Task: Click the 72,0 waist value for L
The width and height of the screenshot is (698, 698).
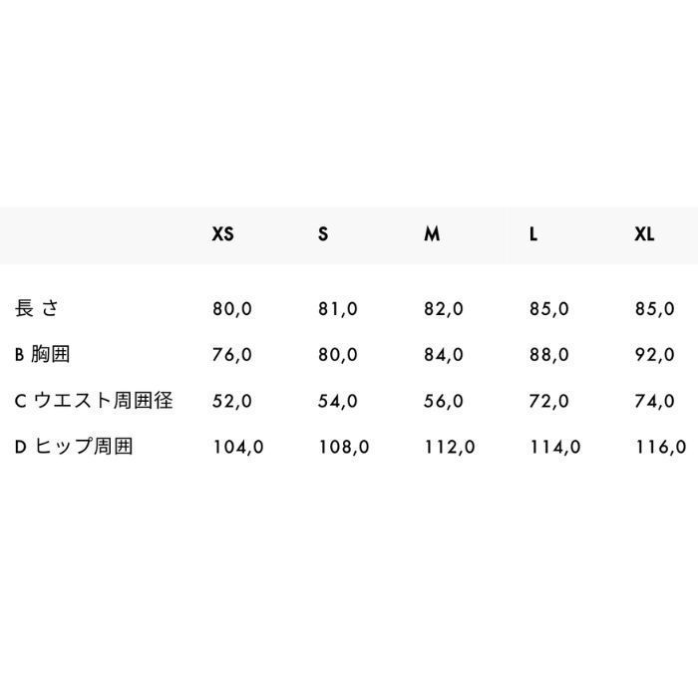Action: (x=548, y=401)
